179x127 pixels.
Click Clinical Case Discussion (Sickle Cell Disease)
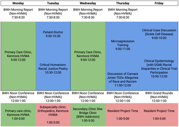tap(159, 34)
